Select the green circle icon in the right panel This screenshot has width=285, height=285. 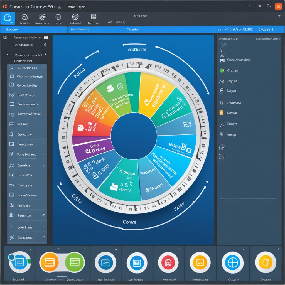[x=222, y=70]
